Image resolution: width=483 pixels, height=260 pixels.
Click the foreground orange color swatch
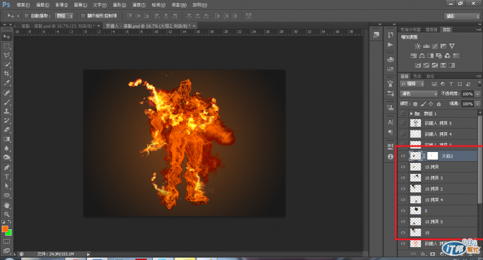(x=5, y=229)
